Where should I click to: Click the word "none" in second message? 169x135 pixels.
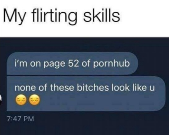(25, 89)
